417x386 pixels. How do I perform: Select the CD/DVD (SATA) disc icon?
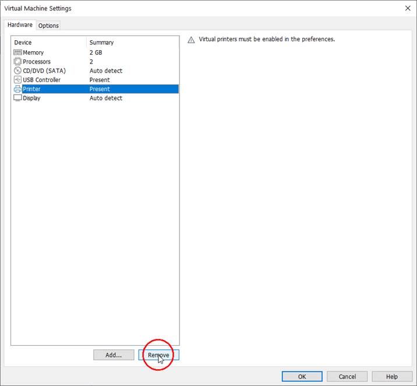tap(17, 70)
